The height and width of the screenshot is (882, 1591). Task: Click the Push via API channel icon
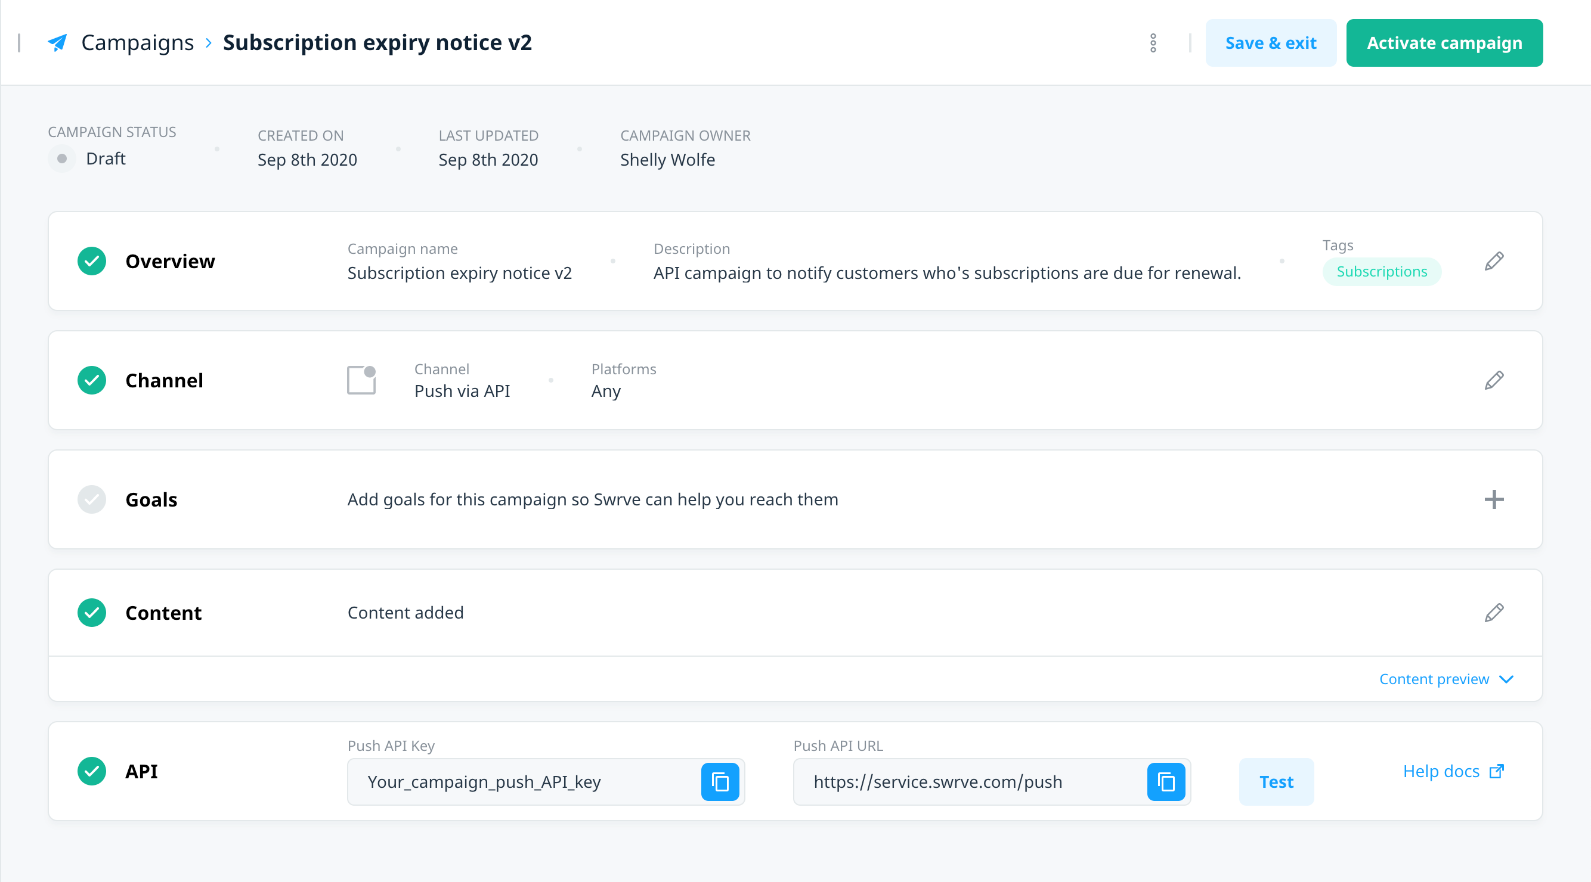[x=361, y=380]
